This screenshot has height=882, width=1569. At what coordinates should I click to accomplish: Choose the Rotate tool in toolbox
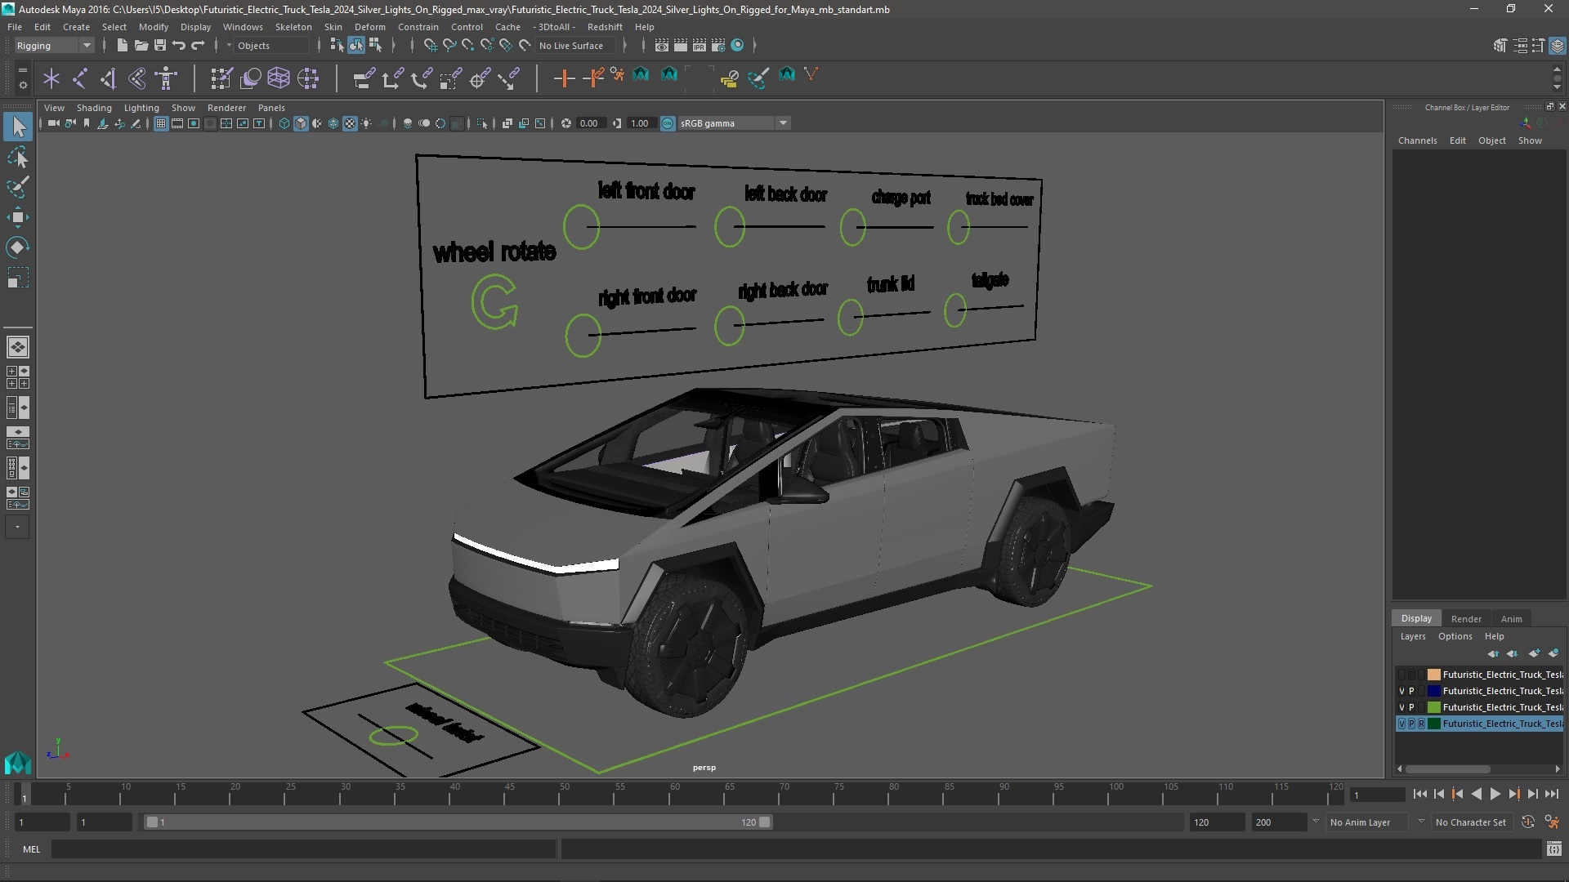pos(18,247)
